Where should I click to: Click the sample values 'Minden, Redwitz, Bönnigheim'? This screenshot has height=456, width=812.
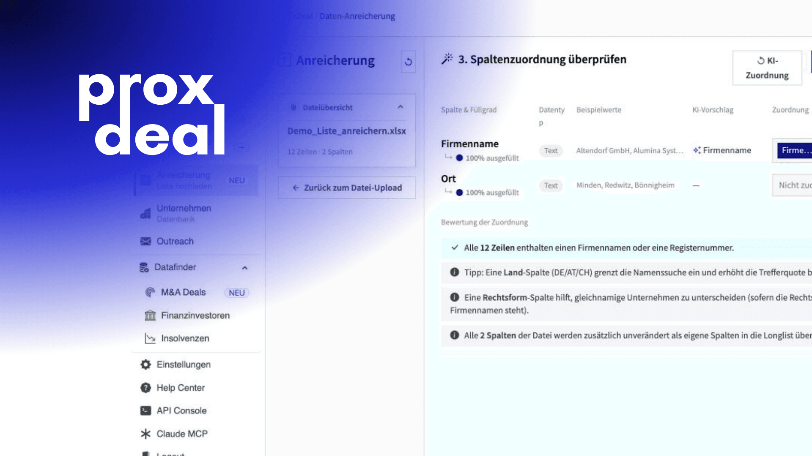[625, 185]
